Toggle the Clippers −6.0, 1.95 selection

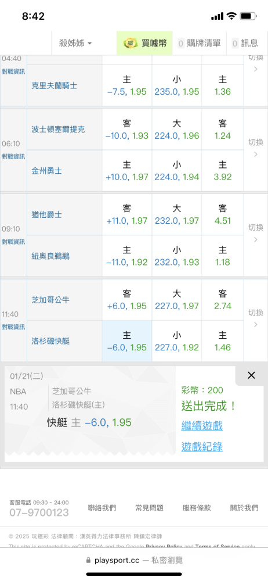click(x=127, y=341)
